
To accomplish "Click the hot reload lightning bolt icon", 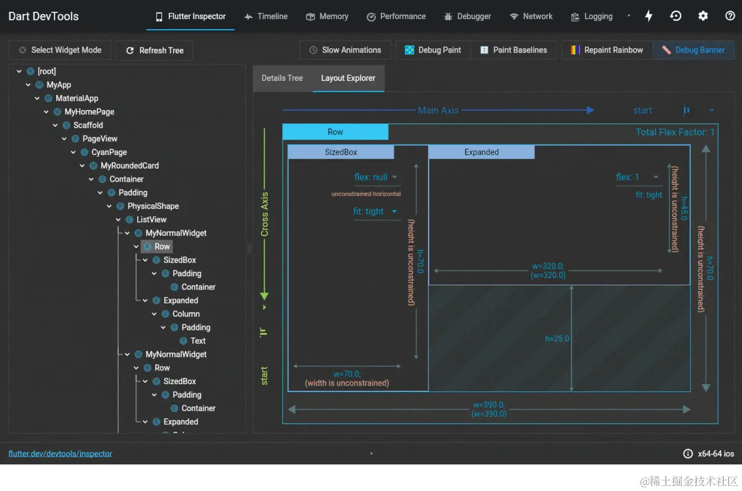I will pyautogui.click(x=649, y=16).
